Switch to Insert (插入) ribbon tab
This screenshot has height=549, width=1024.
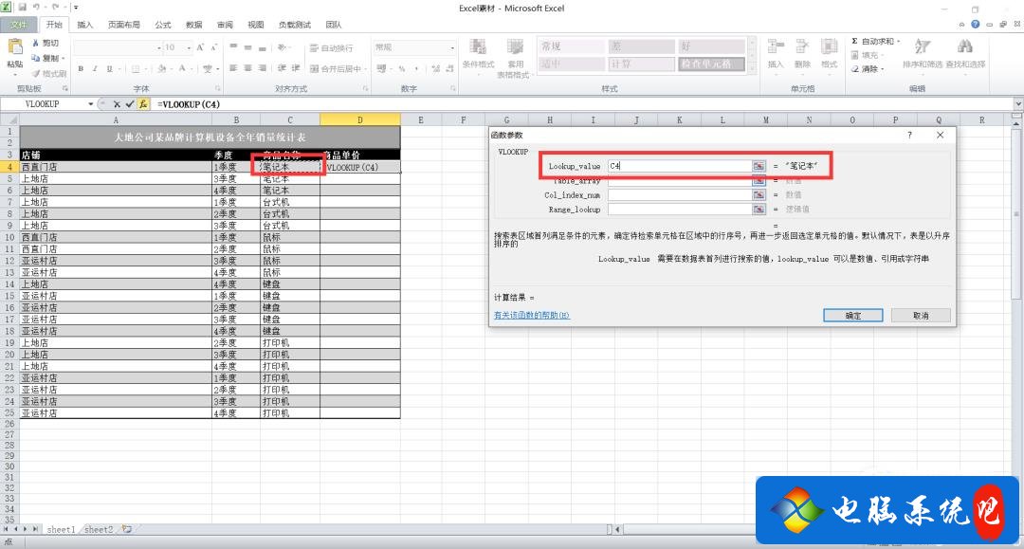85,25
